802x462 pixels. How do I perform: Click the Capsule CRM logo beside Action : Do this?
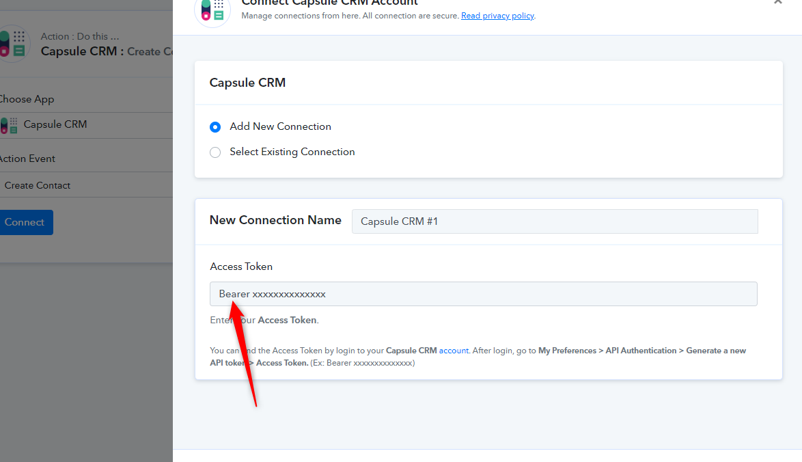(x=13, y=44)
